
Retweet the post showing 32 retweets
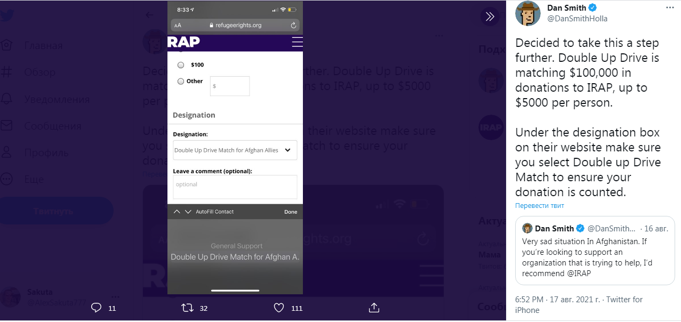(x=187, y=308)
